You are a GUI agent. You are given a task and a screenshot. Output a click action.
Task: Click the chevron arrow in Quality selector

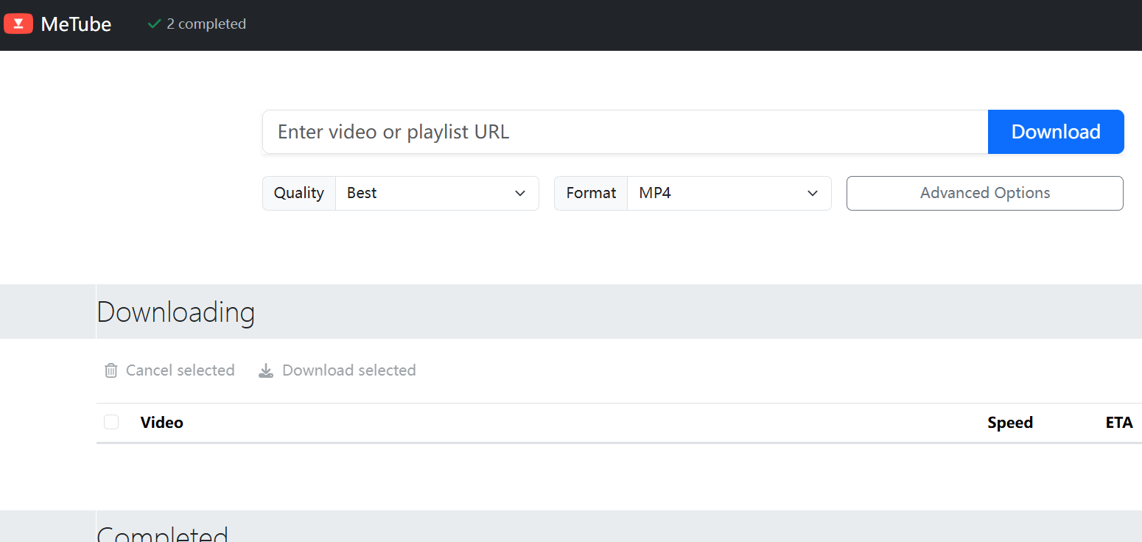(x=520, y=193)
